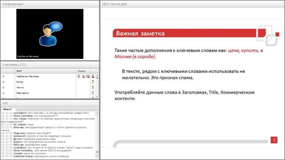This screenshot has width=285, height=160.
Task: Click the microphone status icon for Чербиков Магомед
Action: click(79, 76)
